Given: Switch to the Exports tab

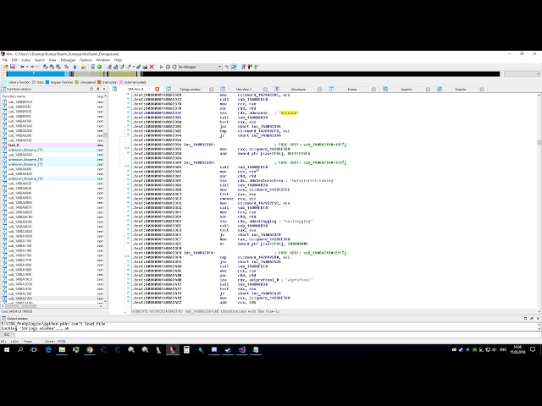Looking at the screenshot, I should (461, 89).
